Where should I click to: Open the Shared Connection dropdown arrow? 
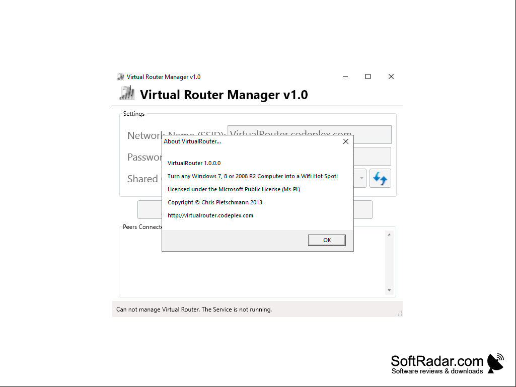pyautogui.click(x=361, y=178)
